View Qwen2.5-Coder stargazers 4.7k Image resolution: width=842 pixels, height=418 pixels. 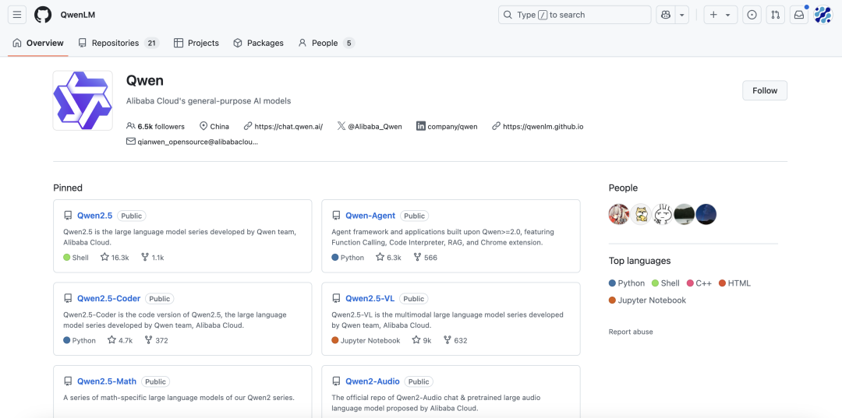click(120, 340)
